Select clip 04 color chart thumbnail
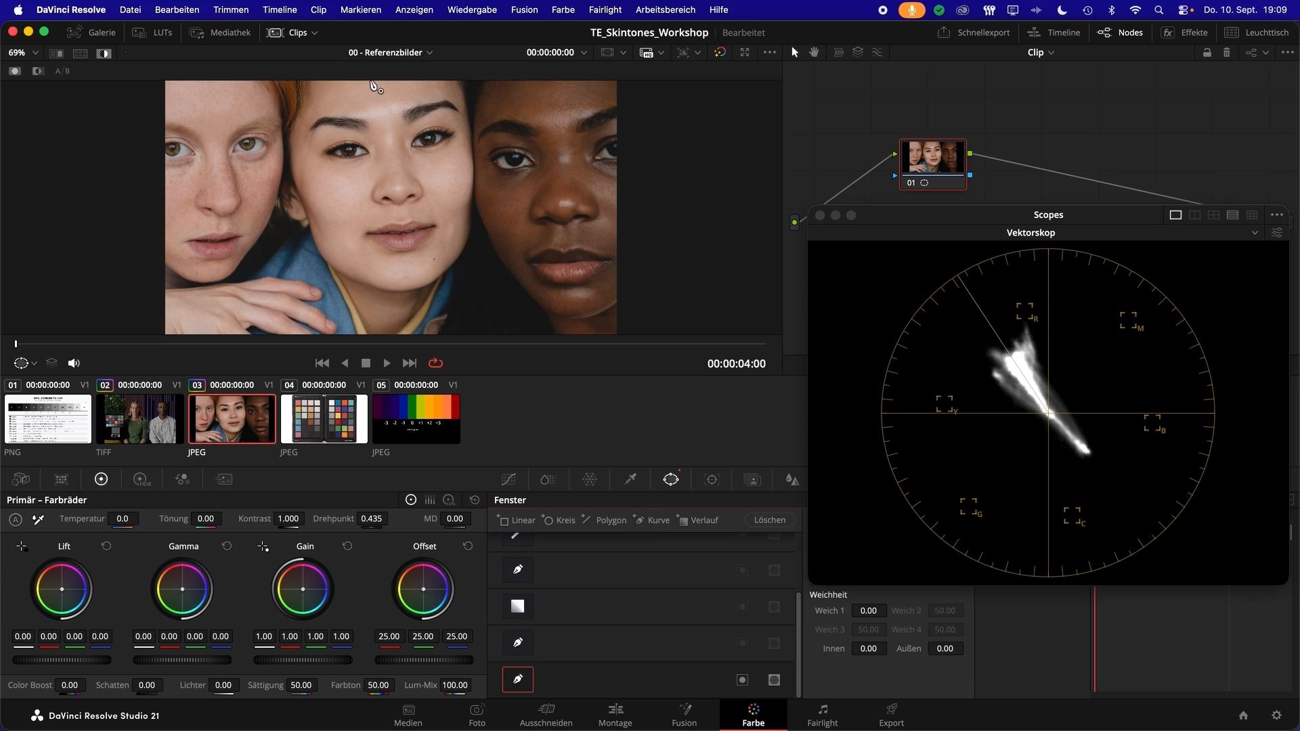The image size is (1300, 731). (324, 419)
